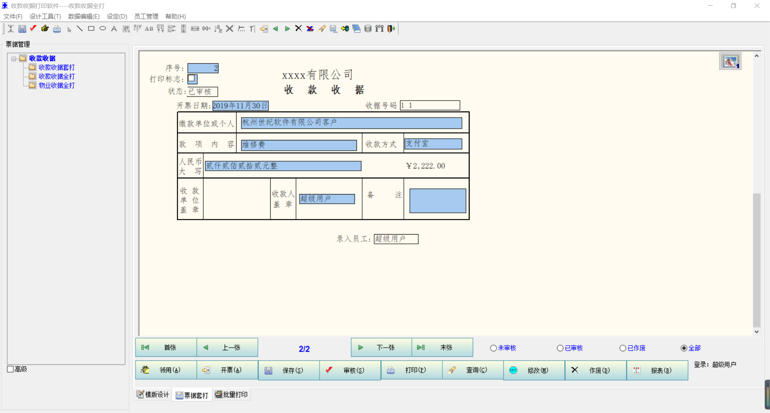Click the red-blue X toolbar icon
The height and width of the screenshot is (413, 770).
click(310, 29)
